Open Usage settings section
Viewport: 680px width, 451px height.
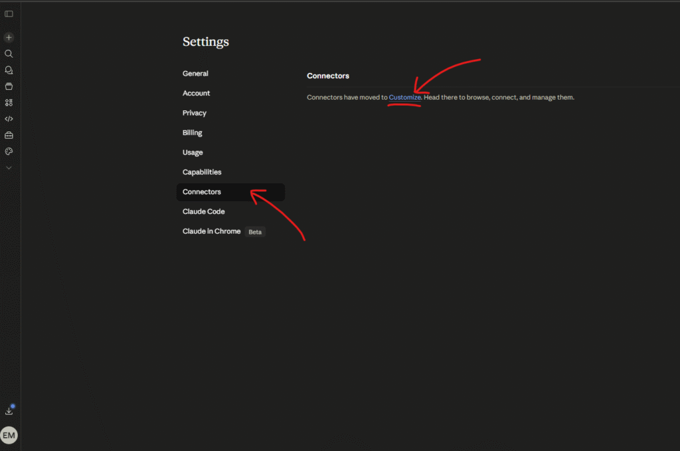193,152
